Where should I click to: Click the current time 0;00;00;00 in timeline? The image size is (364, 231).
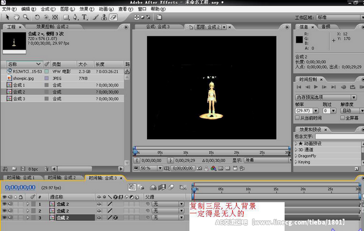[x=20, y=187]
